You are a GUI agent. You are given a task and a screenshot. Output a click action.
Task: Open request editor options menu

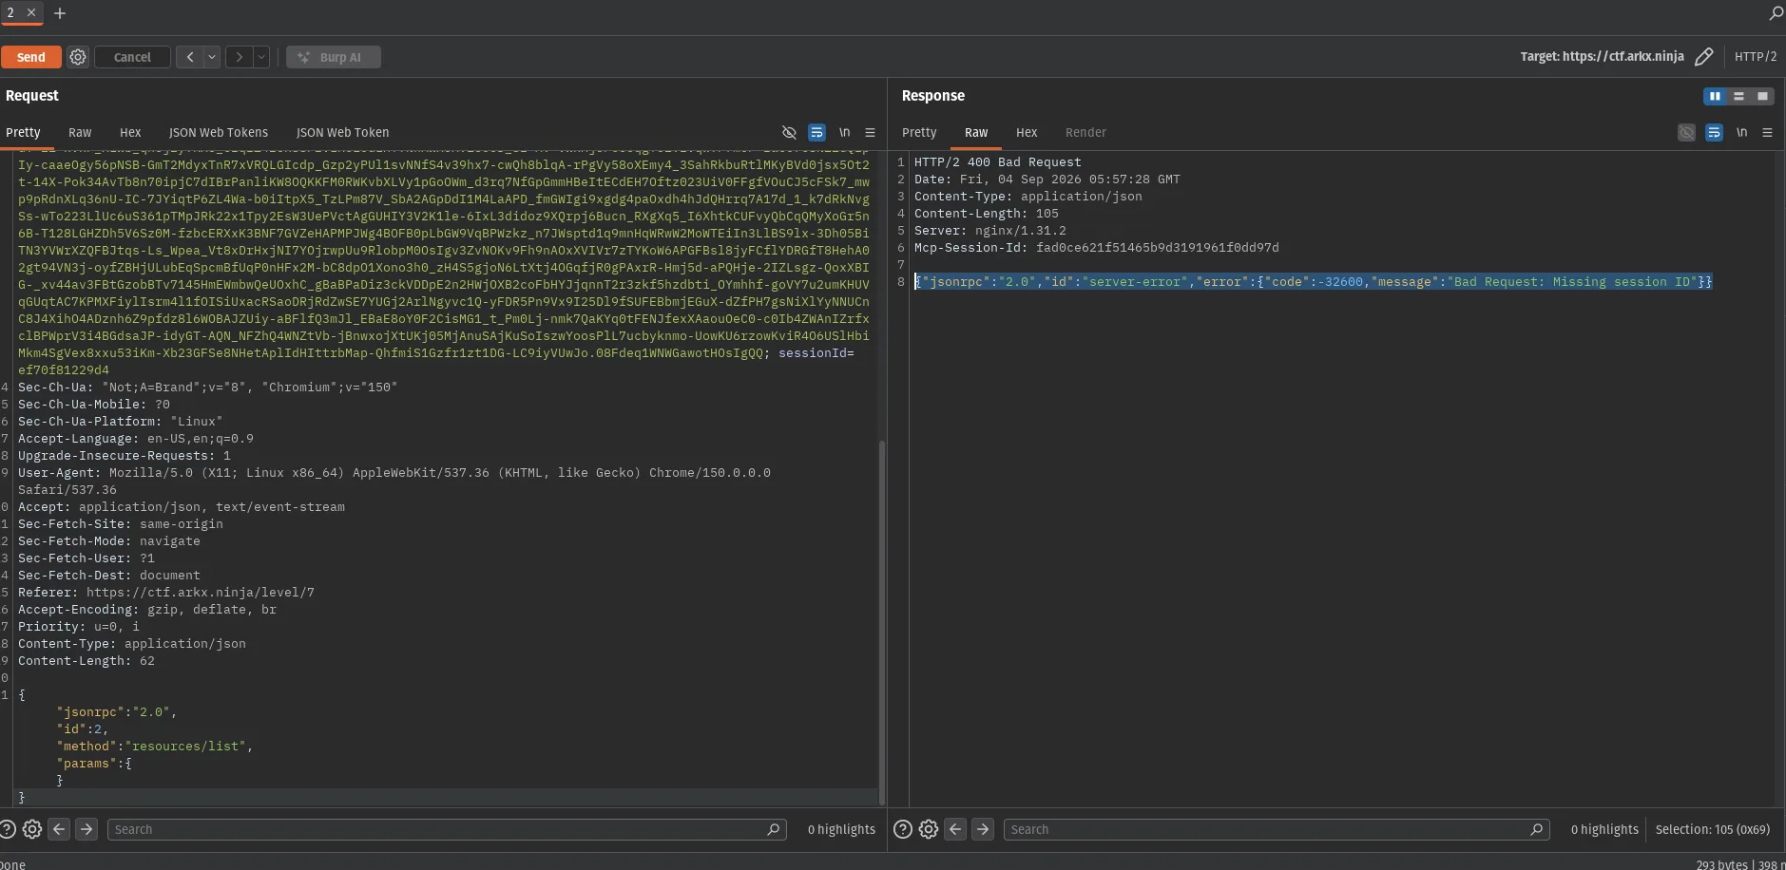tap(870, 132)
